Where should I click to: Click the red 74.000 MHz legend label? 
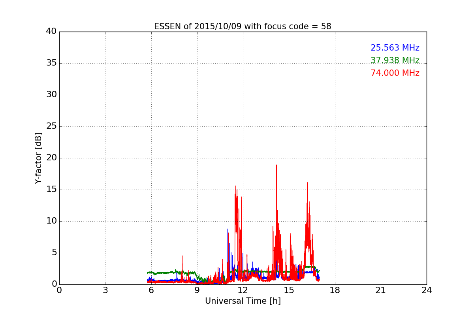click(395, 73)
